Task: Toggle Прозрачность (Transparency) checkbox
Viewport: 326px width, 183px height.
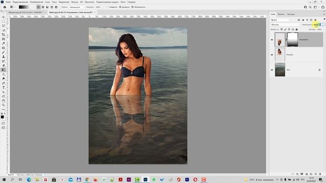Action: 132,7
